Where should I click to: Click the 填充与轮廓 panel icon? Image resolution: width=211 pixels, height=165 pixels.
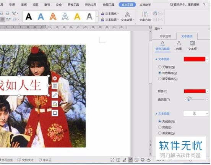(x=162, y=44)
